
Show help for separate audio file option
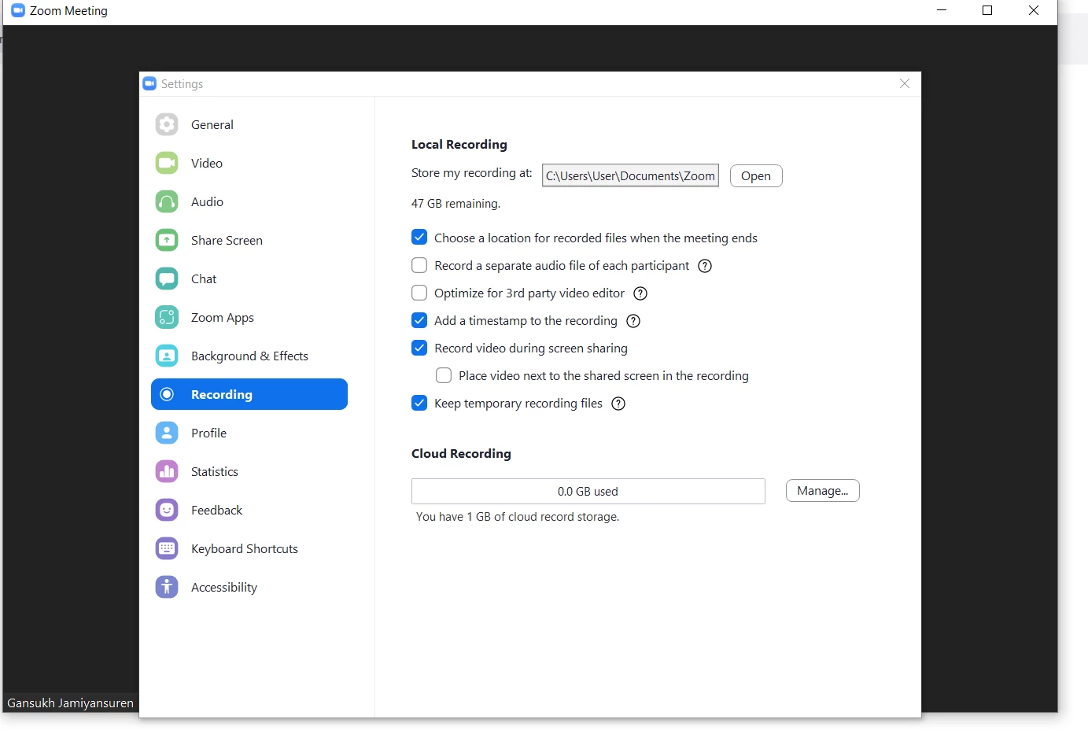(x=705, y=266)
